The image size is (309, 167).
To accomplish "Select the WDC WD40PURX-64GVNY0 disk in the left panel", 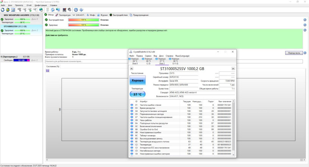I will 21,19.
